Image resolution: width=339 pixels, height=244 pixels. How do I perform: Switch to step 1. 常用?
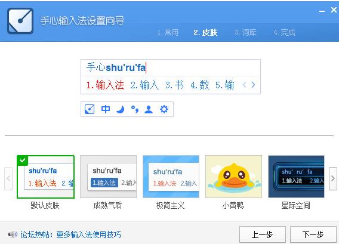168,32
